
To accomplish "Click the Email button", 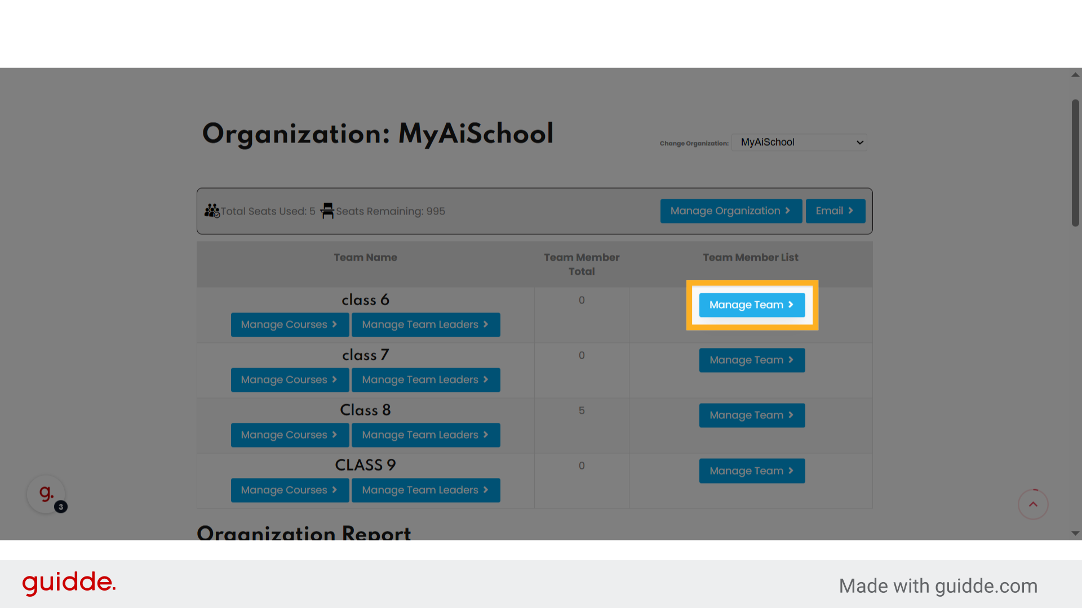I will point(835,211).
